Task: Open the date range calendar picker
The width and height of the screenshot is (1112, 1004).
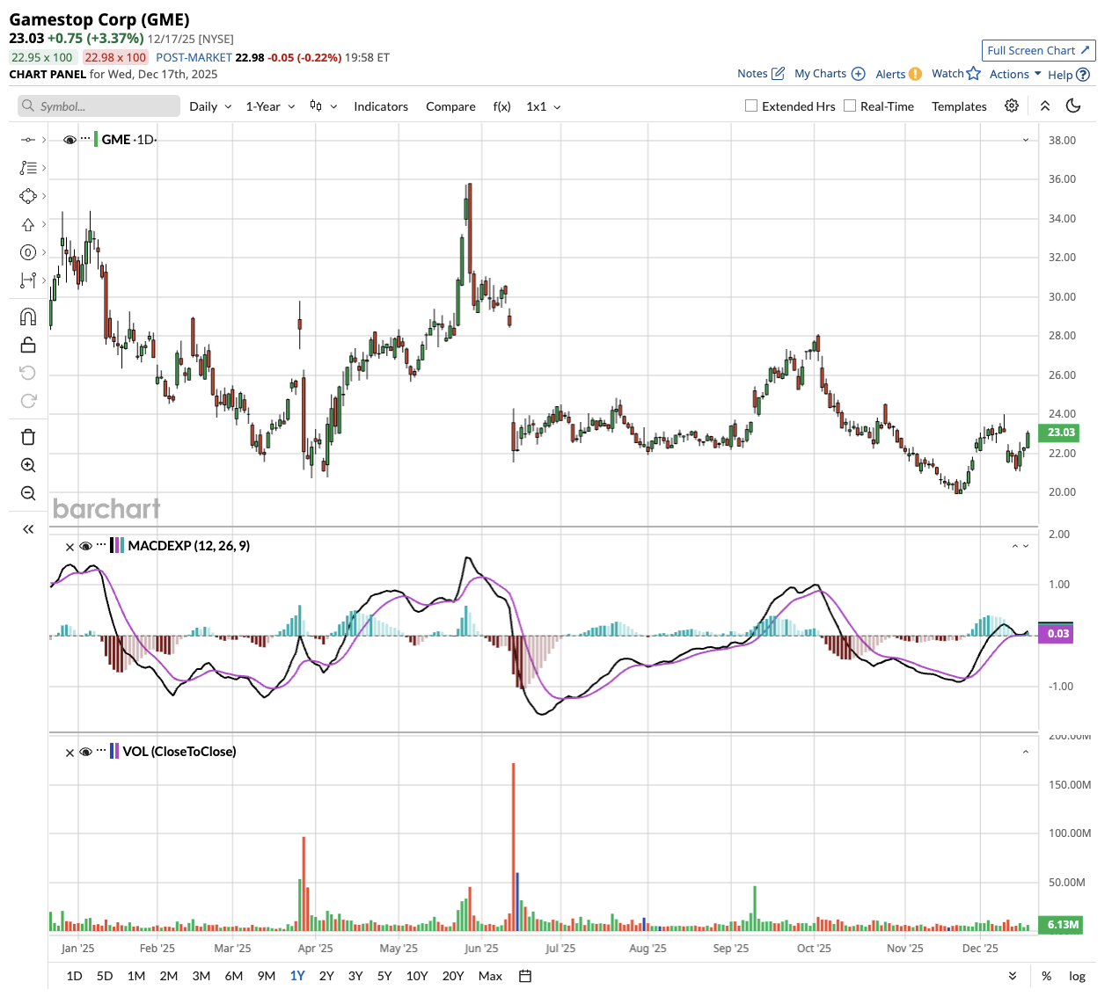Action: point(525,976)
